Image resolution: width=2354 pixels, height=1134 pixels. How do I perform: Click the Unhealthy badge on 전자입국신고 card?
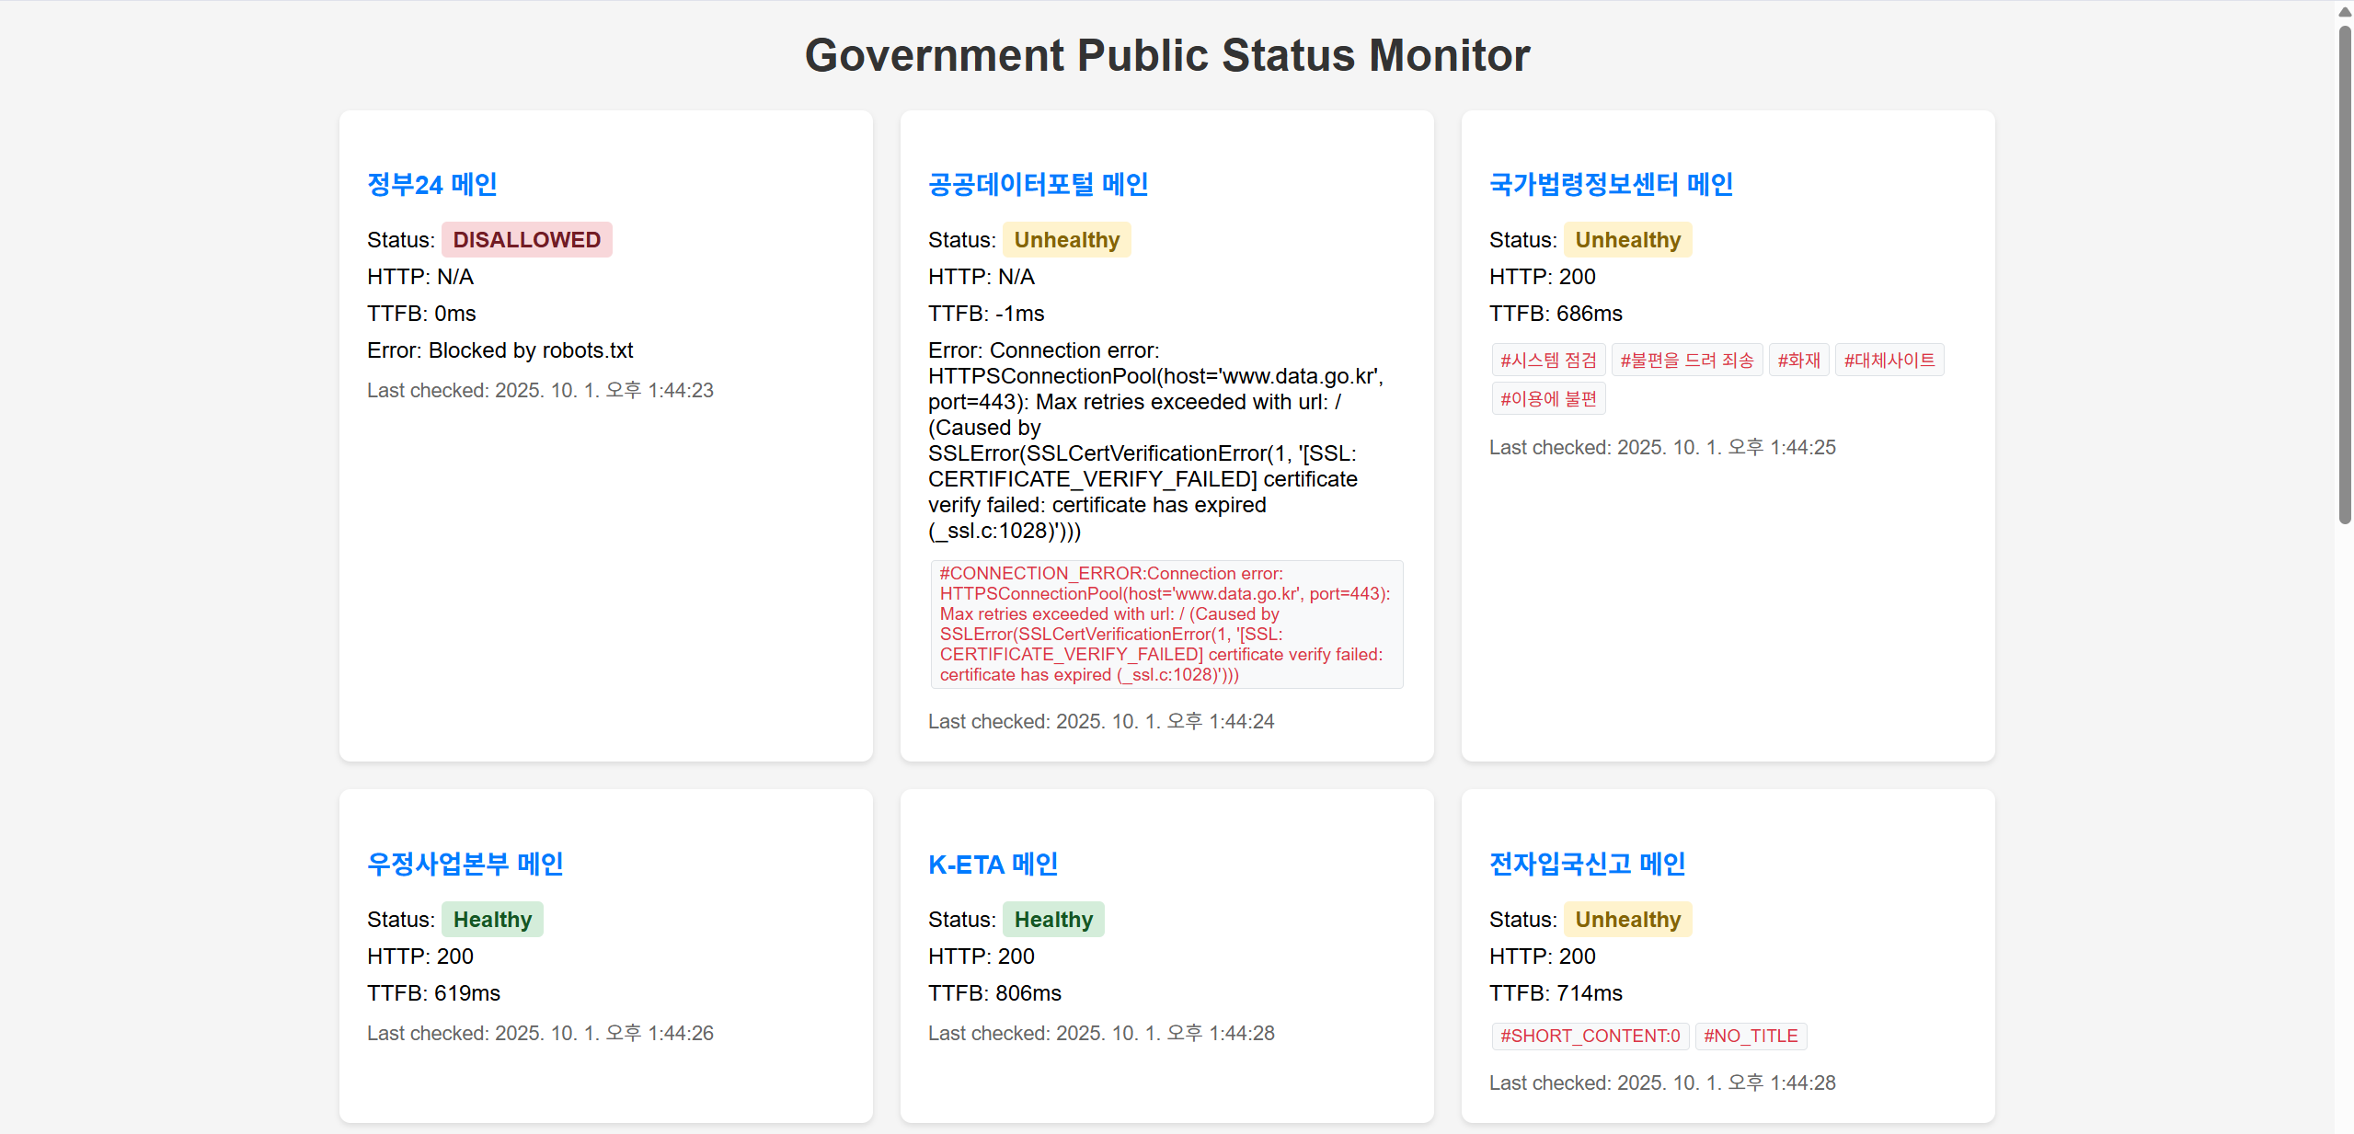1627,920
